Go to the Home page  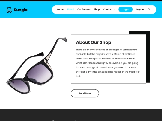pyautogui.click(x=60, y=9)
